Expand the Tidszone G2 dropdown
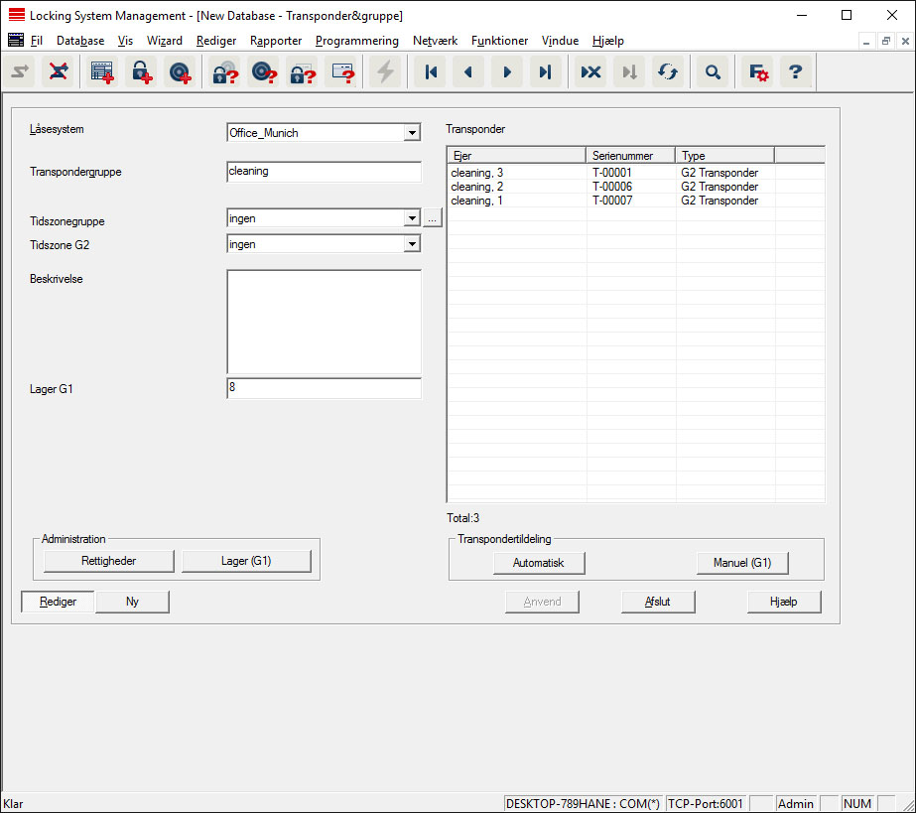The height and width of the screenshot is (813, 916). pyautogui.click(x=412, y=244)
